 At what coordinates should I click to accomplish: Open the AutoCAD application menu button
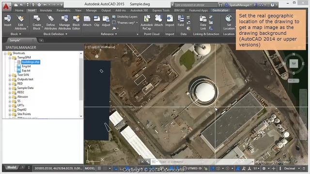click(6, 6)
